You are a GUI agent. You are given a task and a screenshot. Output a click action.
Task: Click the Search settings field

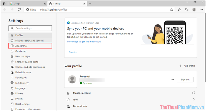point(30,28)
